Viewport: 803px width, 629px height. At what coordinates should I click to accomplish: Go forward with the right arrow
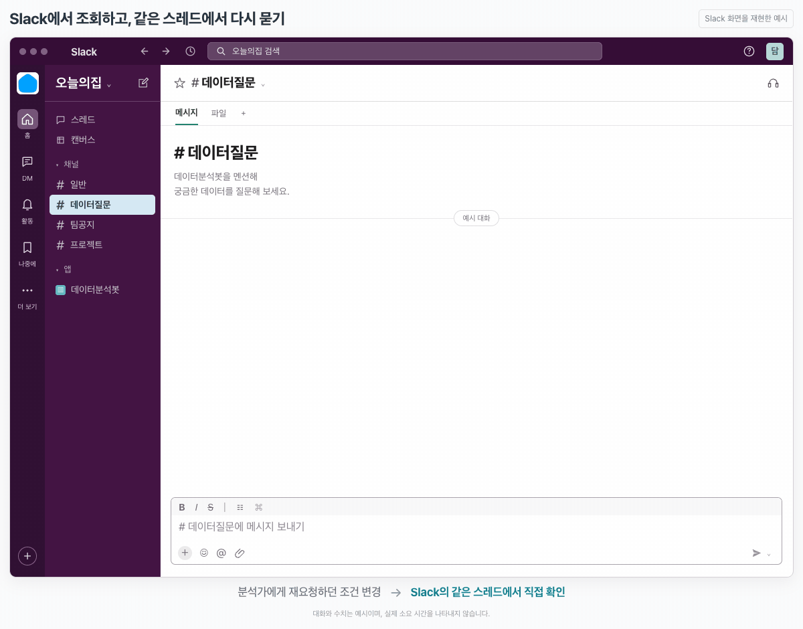(x=166, y=51)
